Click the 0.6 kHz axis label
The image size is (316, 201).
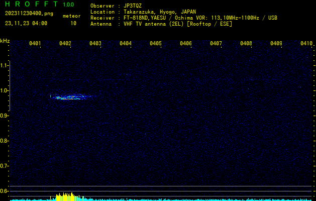click(4, 191)
